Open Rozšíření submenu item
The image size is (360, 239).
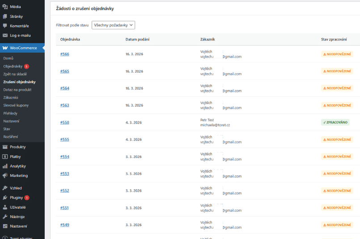[x=10, y=137]
